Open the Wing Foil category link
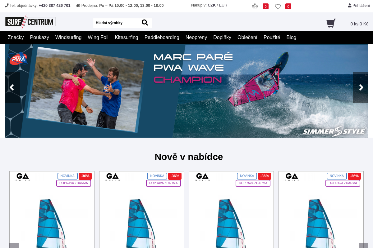373x248 pixels. coord(98,38)
